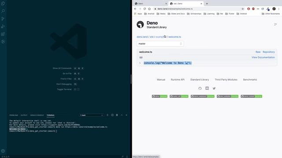Open the Chrome three-dot menu
The height and width of the screenshot is (158, 282).
[279, 9]
